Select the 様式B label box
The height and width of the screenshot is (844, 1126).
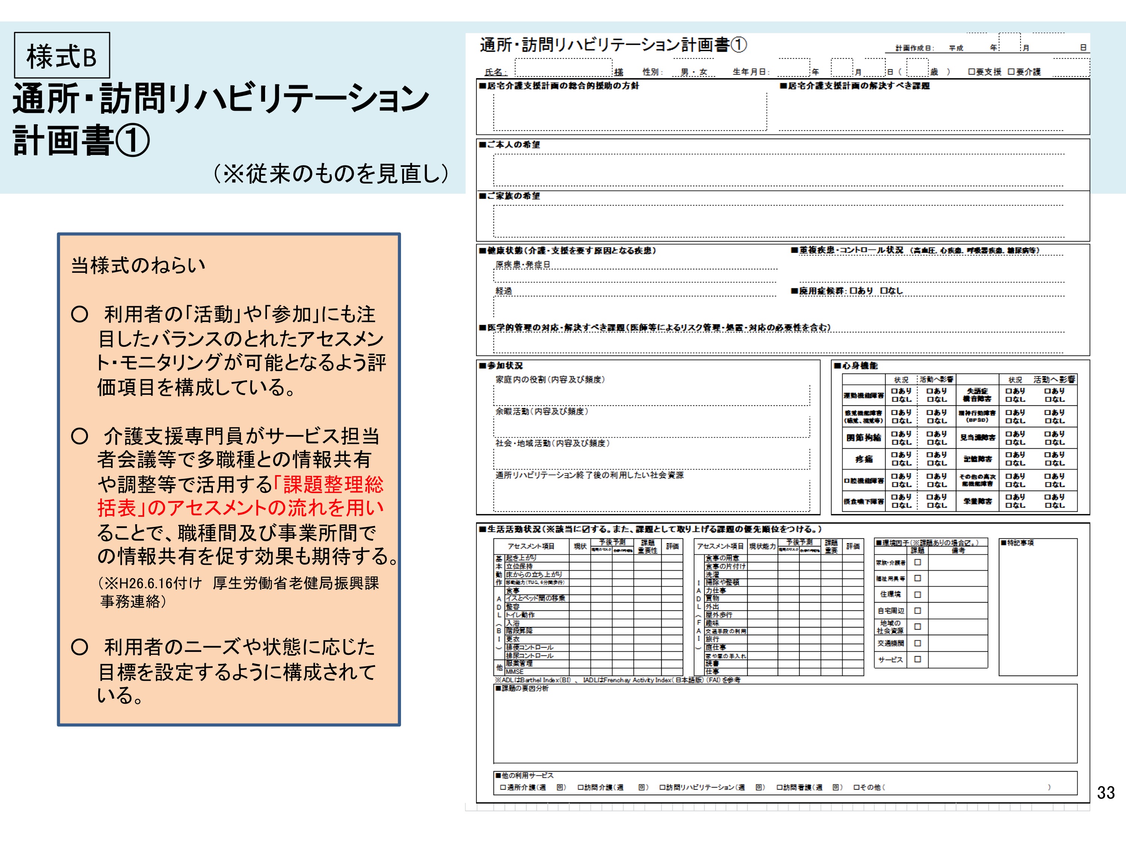point(62,56)
